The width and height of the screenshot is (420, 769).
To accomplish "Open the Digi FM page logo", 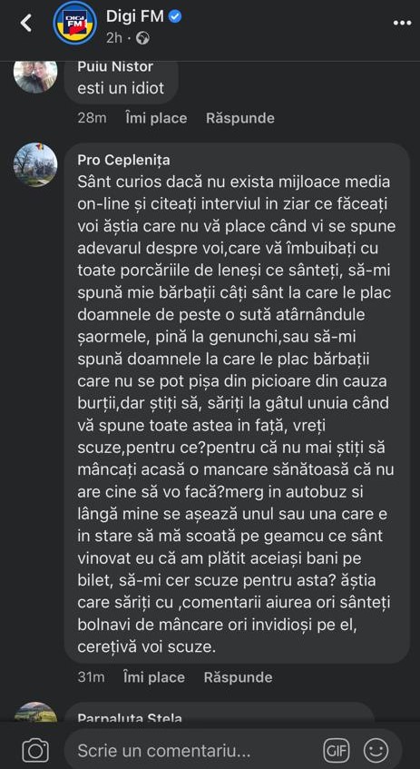I will click(x=75, y=23).
